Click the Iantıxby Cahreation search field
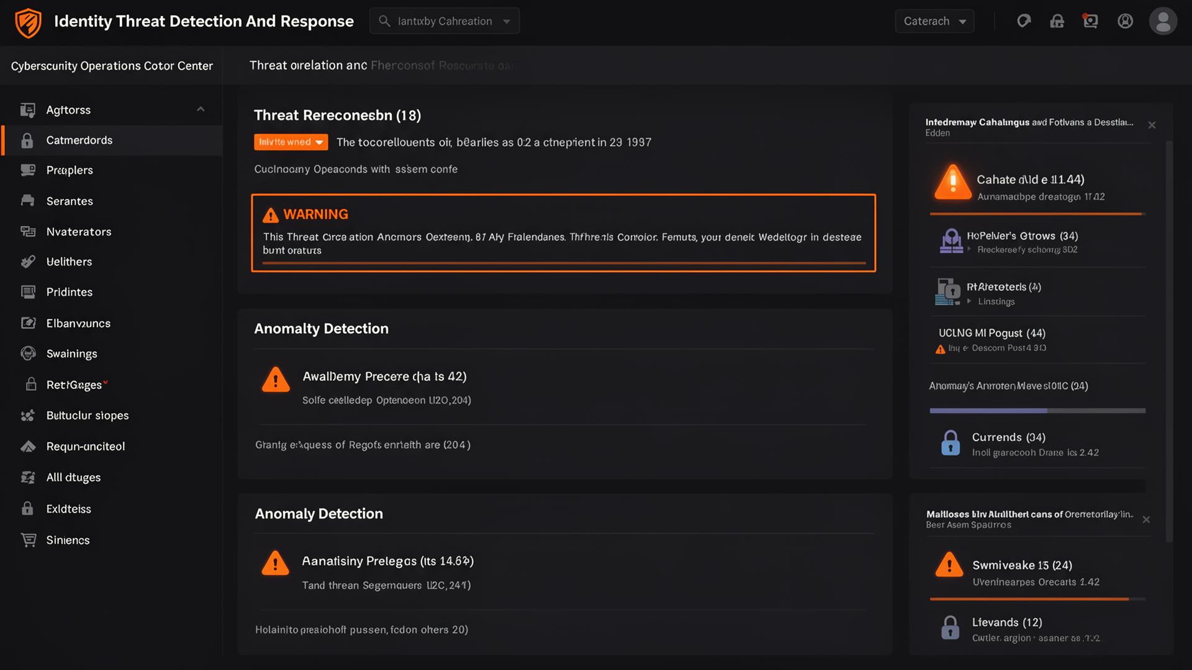Screen dimensions: 1192x670 tap(444, 21)
